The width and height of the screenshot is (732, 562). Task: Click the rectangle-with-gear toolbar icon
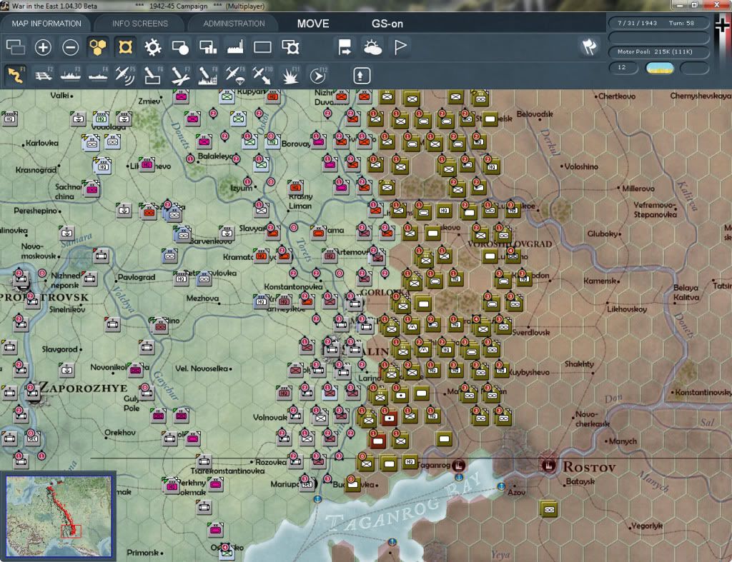(x=290, y=47)
